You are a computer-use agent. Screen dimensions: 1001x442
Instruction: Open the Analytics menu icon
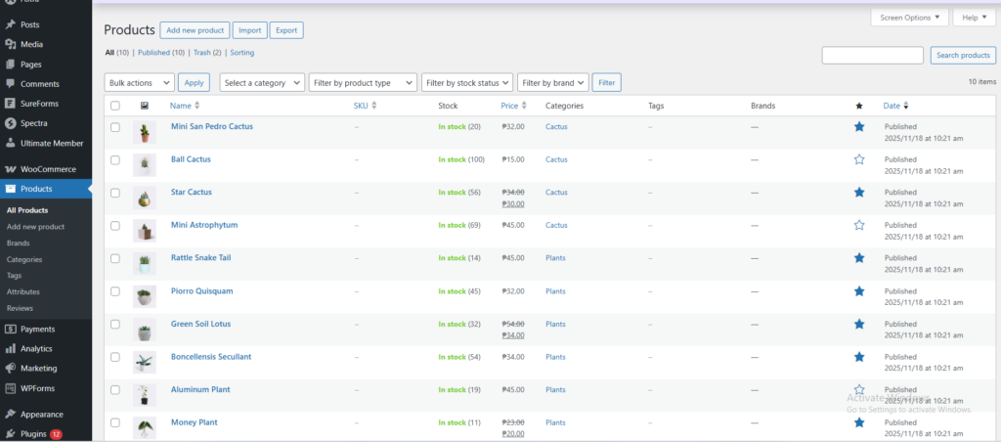click(x=10, y=348)
